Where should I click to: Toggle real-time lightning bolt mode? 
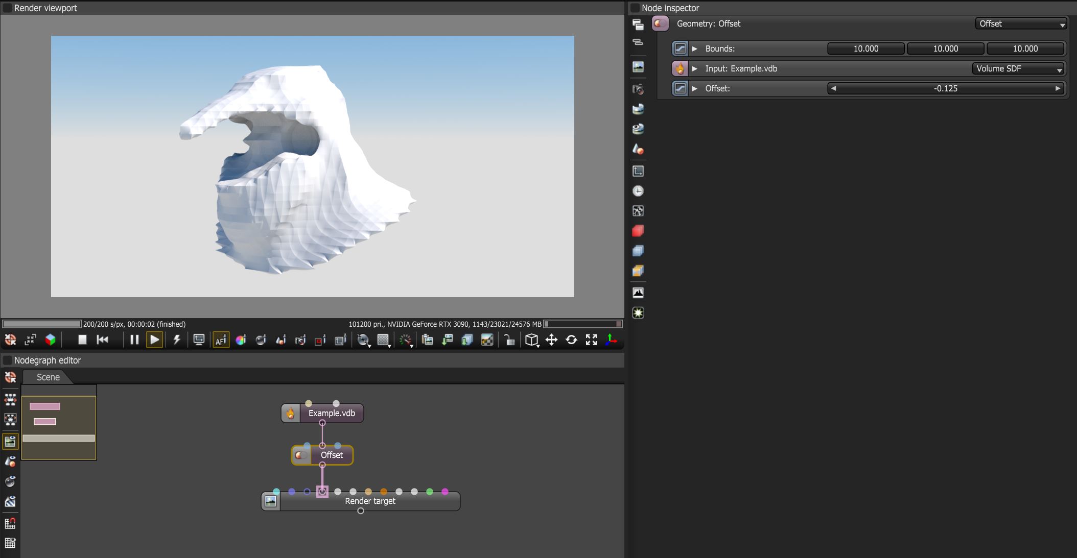177,339
